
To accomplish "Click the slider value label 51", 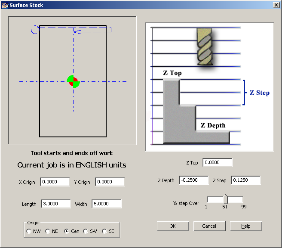I will [x=225, y=207].
